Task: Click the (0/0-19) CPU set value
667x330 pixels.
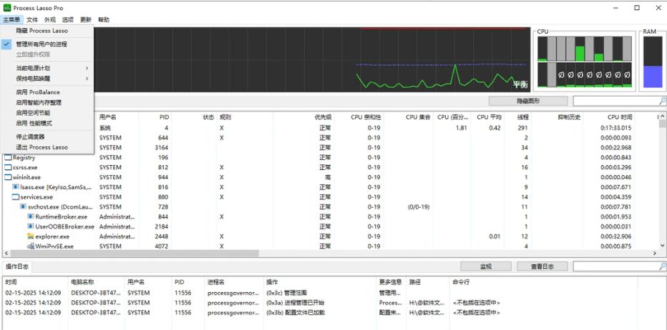Action: [x=419, y=207]
